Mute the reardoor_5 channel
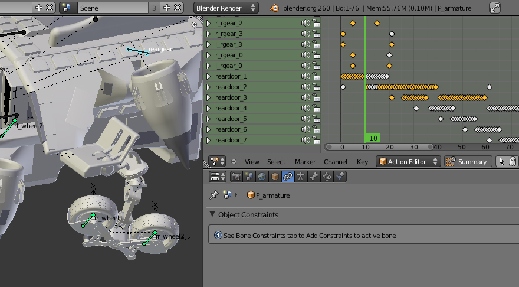The image size is (519, 287). point(305,119)
